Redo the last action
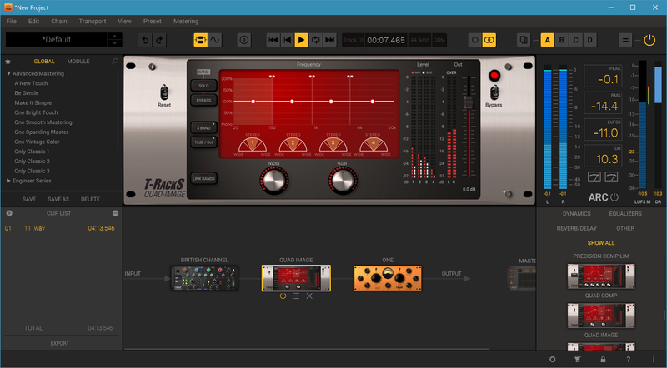The width and height of the screenshot is (667, 368). tap(159, 40)
